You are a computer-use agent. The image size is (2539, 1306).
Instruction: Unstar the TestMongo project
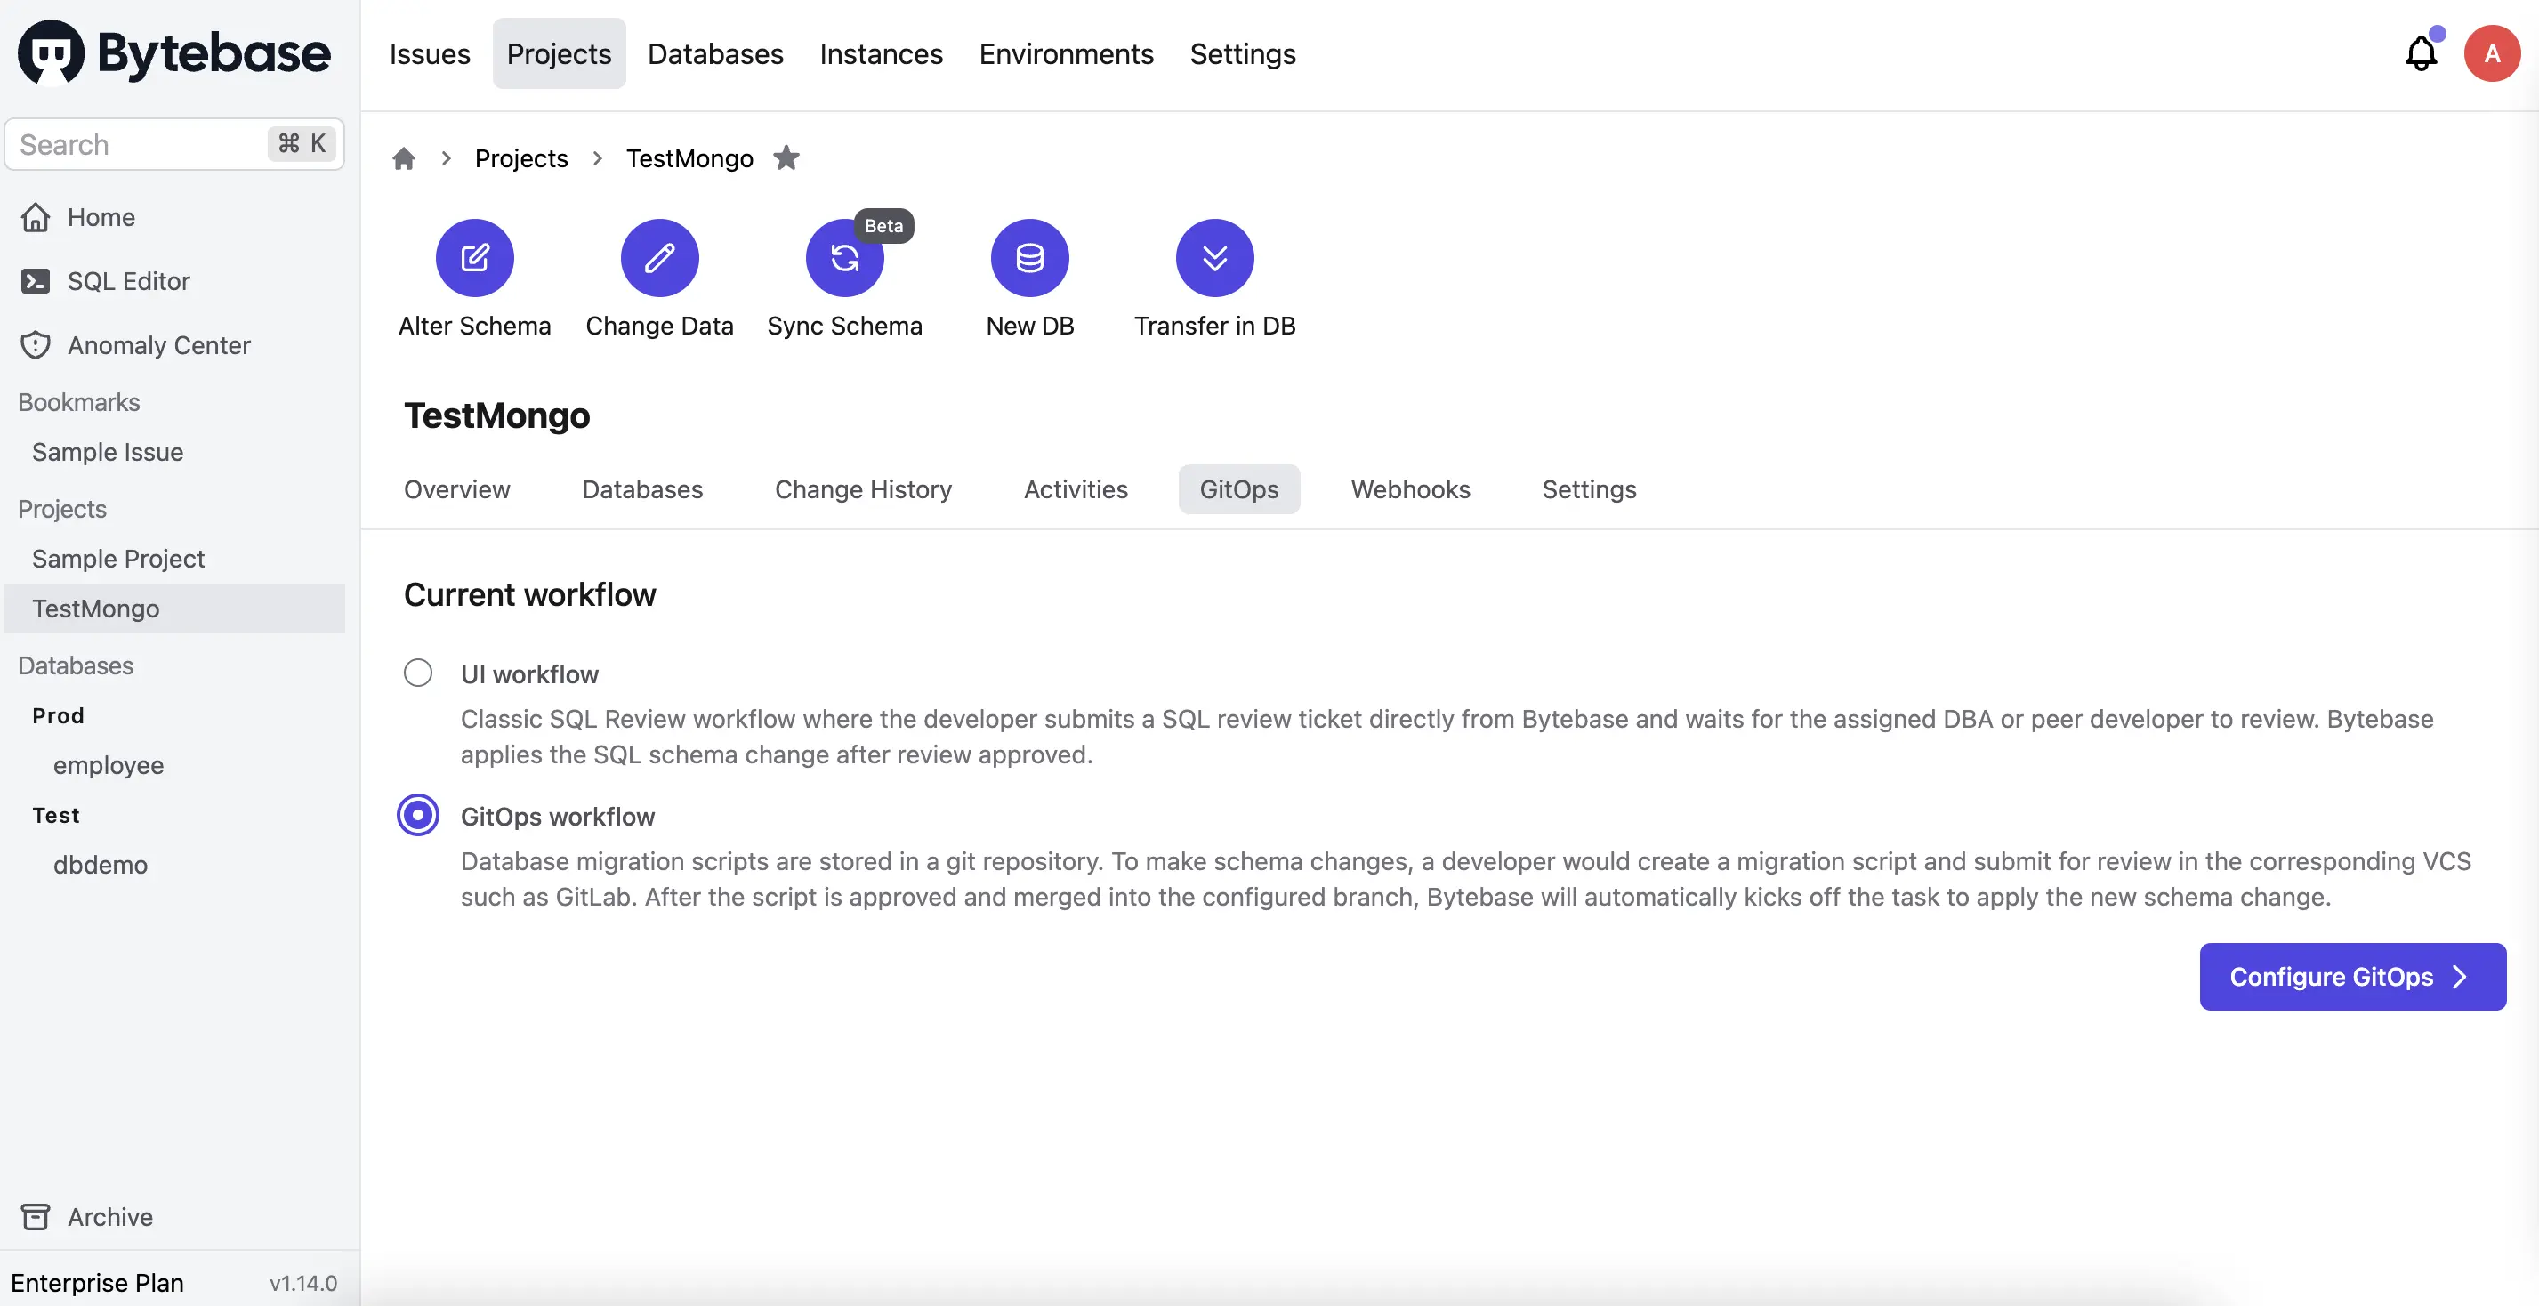(786, 157)
